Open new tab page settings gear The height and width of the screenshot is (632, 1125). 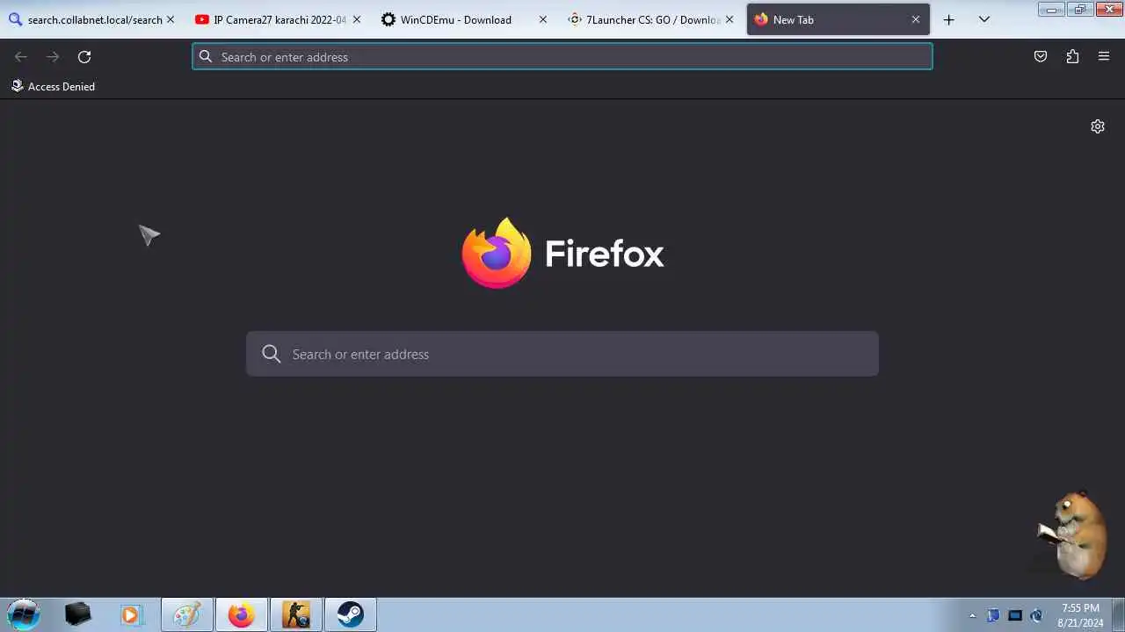point(1098,126)
